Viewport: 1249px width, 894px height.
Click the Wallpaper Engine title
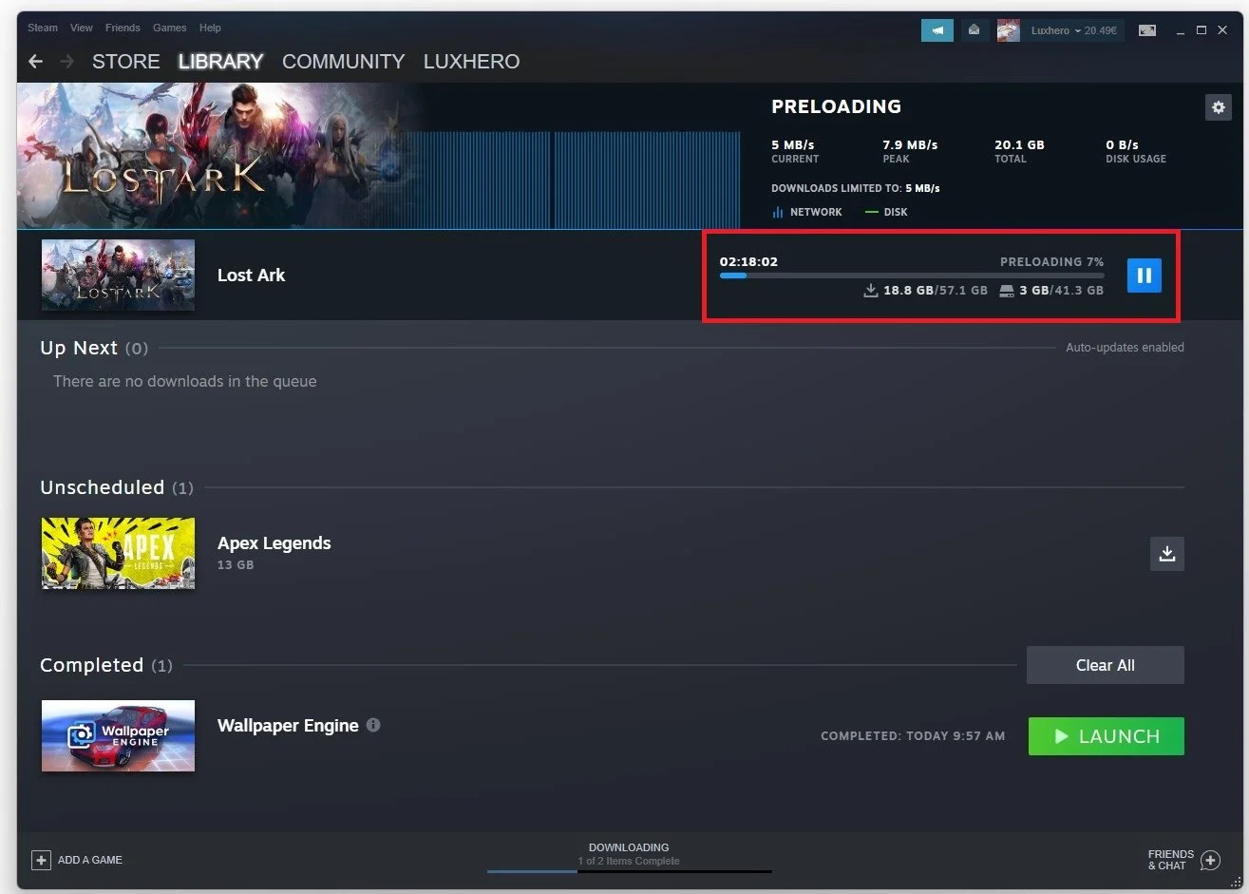coord(288,726)
